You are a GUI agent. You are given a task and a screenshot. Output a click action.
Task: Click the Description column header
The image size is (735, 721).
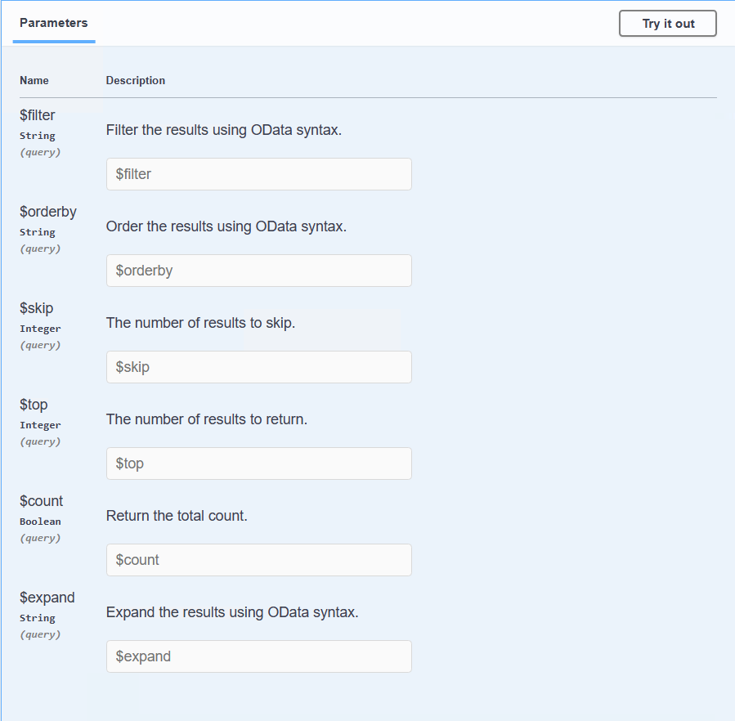click(136, 80)
